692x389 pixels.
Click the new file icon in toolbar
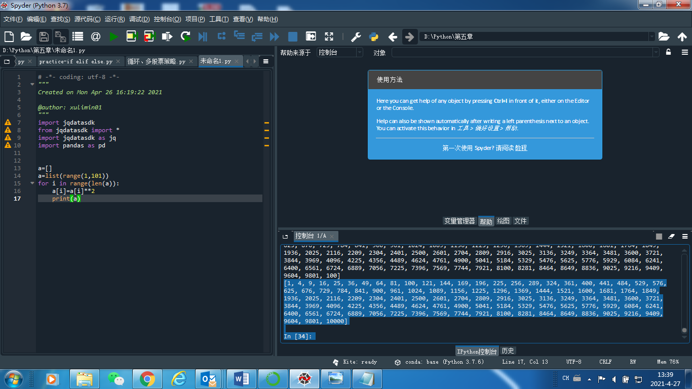click(9, 36)
